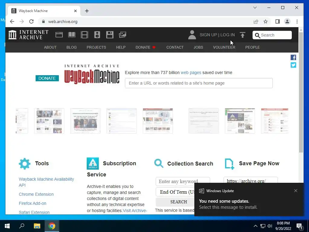Open Wayback Machine Availability API link
The image size is (309, 232).
[x=46, y=182]
